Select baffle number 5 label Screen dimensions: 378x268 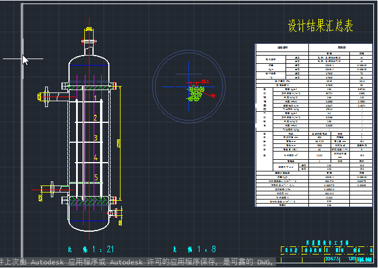96,178
